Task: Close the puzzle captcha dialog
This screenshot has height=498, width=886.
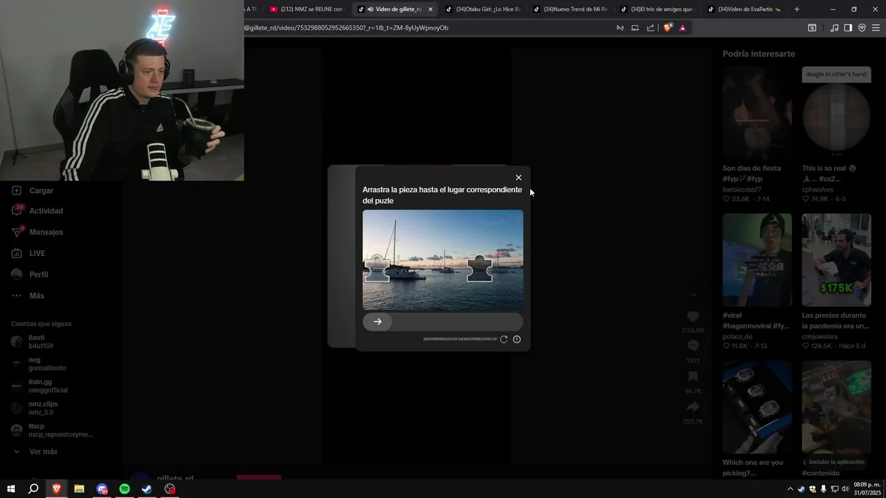Action: (518, 178)
